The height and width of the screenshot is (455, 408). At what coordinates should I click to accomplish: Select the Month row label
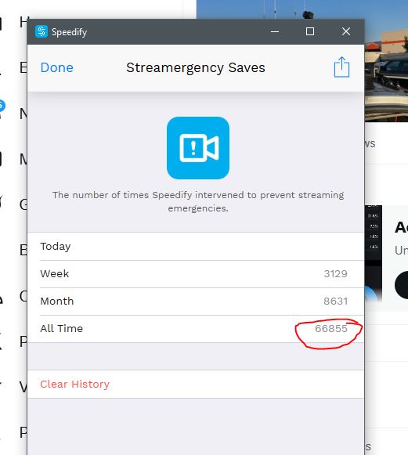(x=57, y=301)
